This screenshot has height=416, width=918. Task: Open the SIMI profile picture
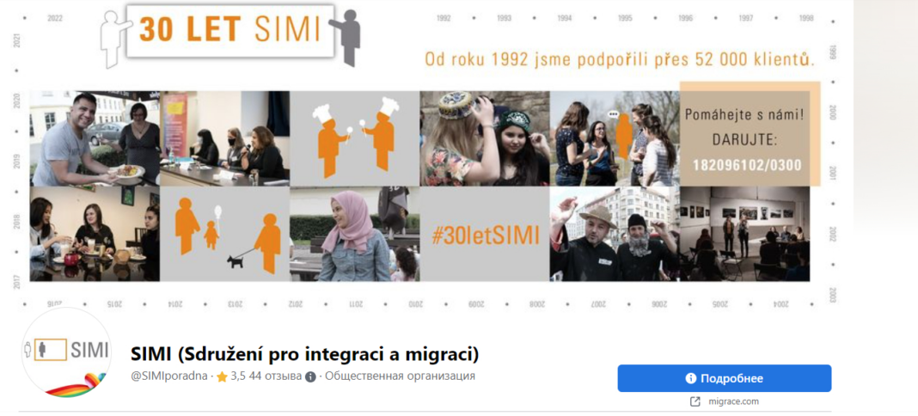pyautogui.click(x=67, y=352)
